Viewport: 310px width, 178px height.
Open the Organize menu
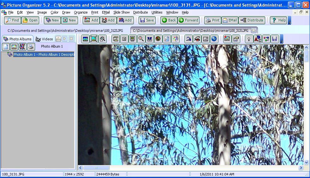pos(81,12)
